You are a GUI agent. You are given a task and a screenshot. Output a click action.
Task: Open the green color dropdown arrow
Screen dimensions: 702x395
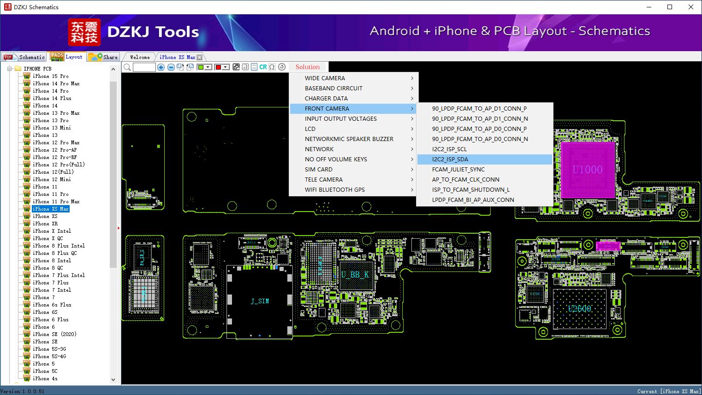point(208,67)
